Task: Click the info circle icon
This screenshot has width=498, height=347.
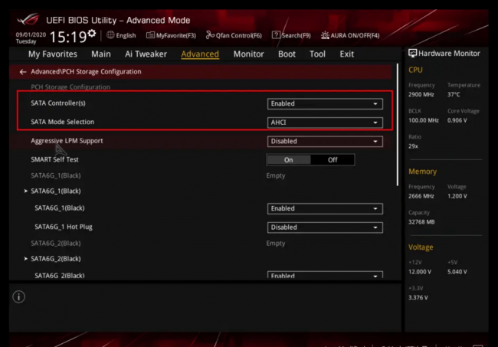Action: (18, 297)
